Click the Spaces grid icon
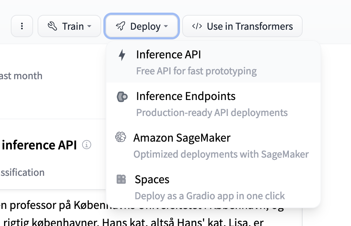The width and height of the screenshot is (351, 226). coord(121,180)
